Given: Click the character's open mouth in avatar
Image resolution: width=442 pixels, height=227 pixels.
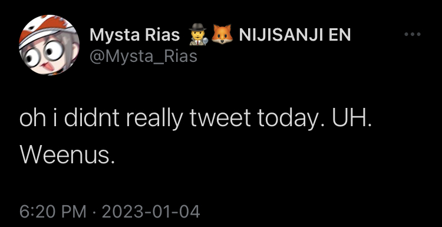Looking at the screenshot, I should tap(45, 67).
